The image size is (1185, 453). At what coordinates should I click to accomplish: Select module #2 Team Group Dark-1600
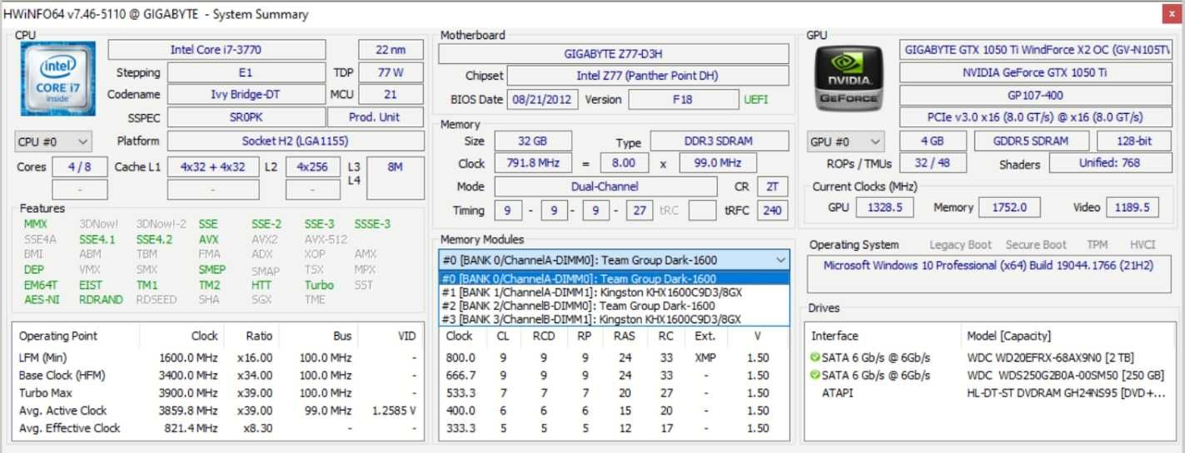pyautogui.click(x=614, y=306)
